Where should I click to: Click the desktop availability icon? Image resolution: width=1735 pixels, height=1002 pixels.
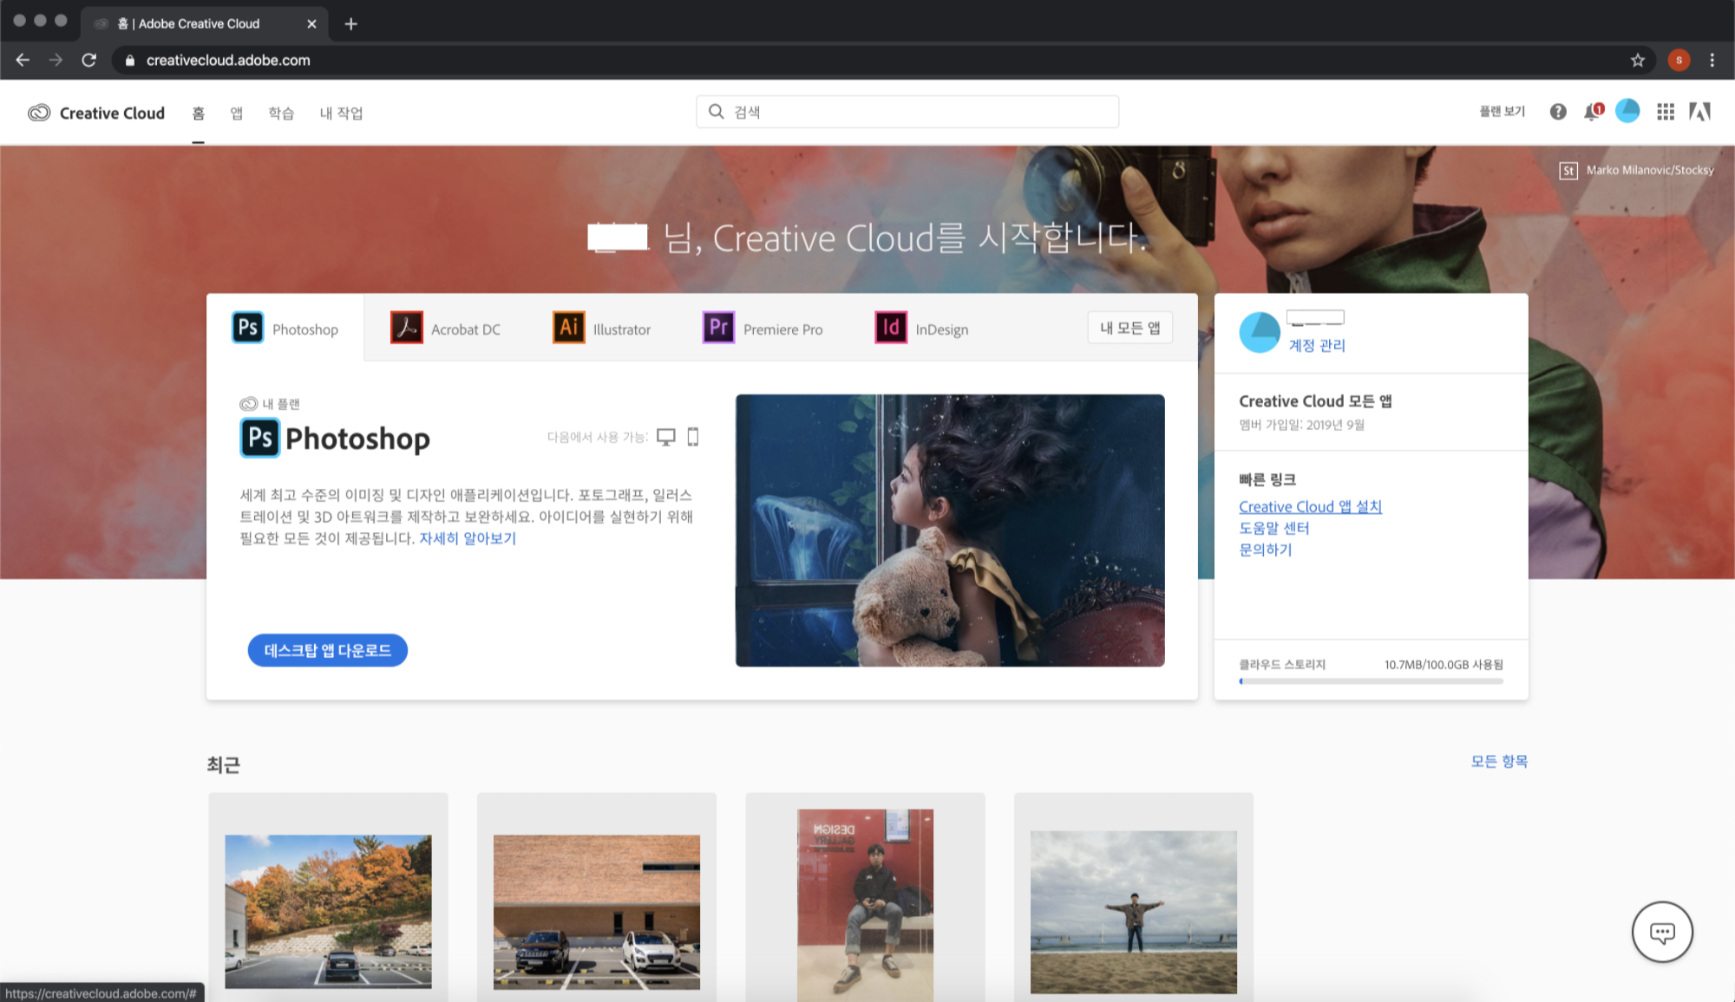(x=665, y=437)
